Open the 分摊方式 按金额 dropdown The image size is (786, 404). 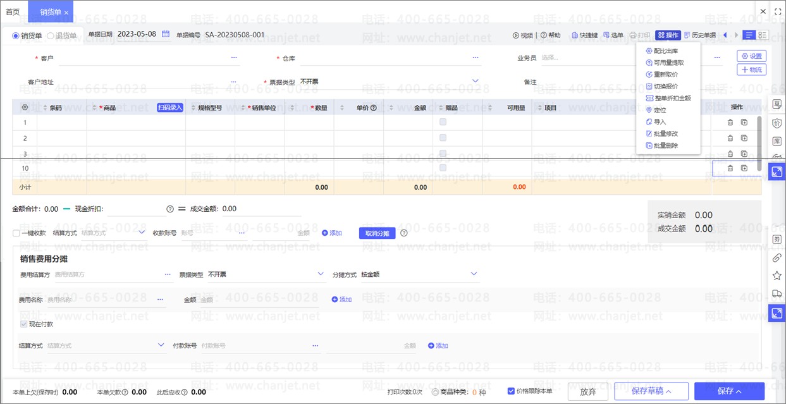tap(474, 274)
